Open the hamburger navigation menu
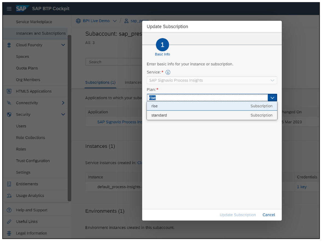Image resolution: width=322 pixels, height=242 pixels. [x=9, y=9]
